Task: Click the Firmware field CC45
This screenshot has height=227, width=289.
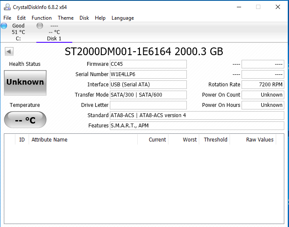Action: pos(148,64)
